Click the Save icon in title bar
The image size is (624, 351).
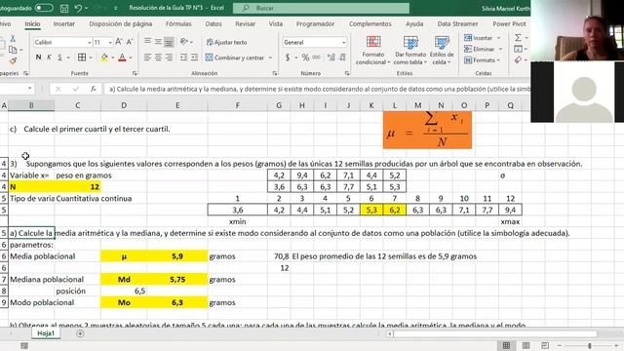coord(64,8)
